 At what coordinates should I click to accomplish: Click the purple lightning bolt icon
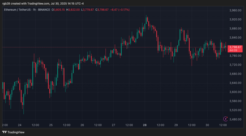coord(225,119)
